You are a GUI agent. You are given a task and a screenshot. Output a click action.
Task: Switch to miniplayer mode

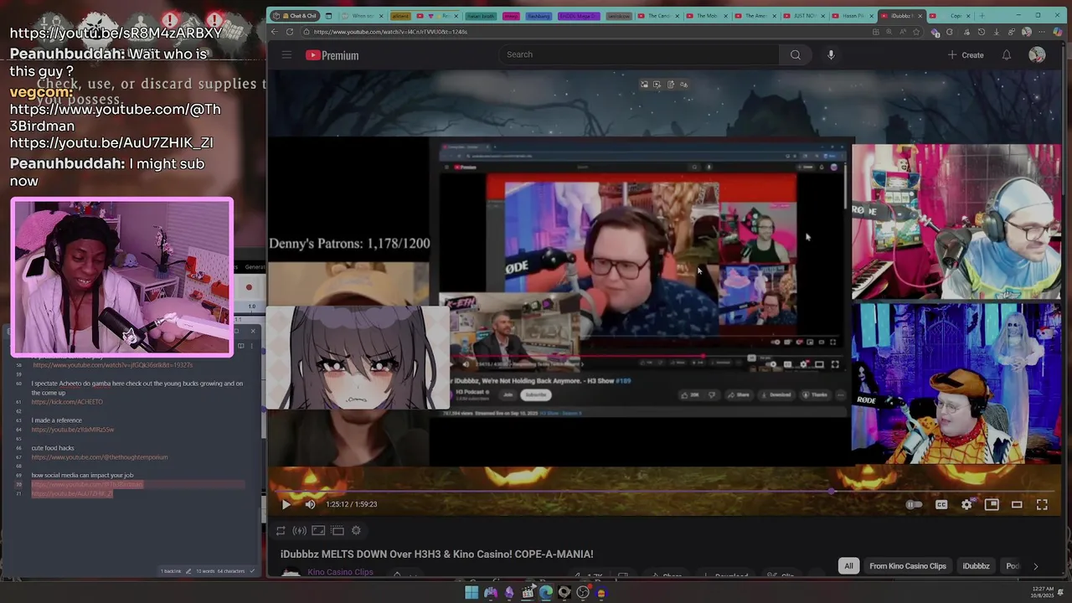tap(992, 504)
